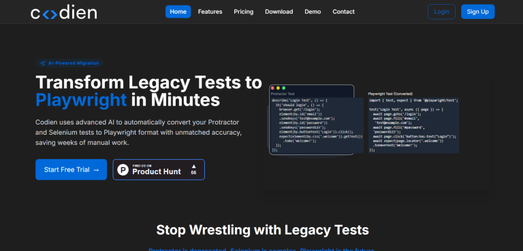Click the Product Hunt upvote triangle
The image size is (523, 251).
pyautogui.click(x=193, y=166)
